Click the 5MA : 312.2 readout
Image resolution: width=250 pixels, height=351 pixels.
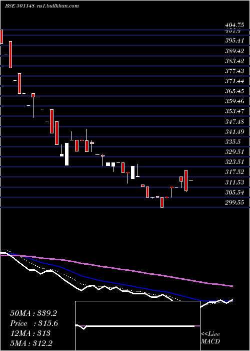click(x=31, y=343)
